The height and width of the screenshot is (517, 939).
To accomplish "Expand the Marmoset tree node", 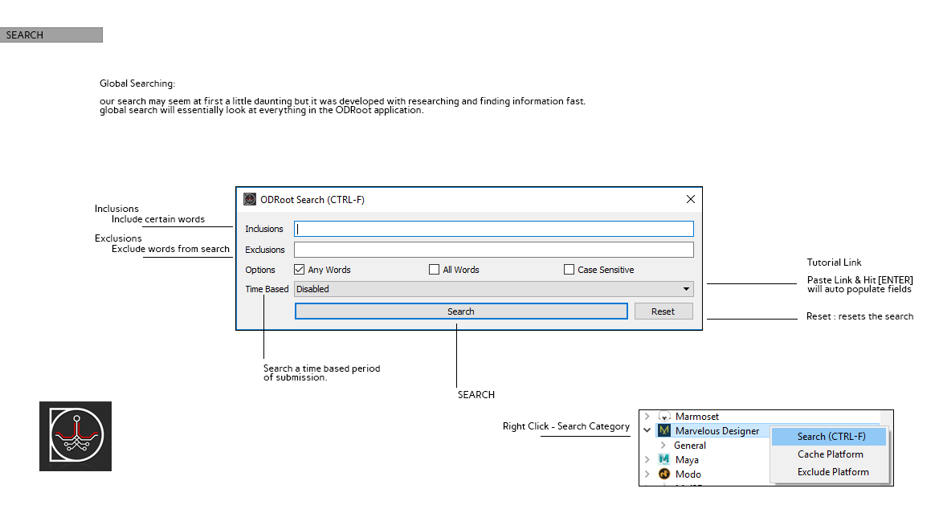I will pyautogui.click(x=647, y=417).
